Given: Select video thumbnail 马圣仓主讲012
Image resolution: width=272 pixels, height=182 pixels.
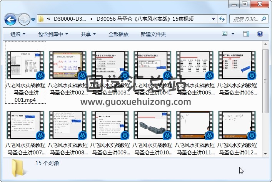Looking at the screenshot, I should (x=237, y=125).
